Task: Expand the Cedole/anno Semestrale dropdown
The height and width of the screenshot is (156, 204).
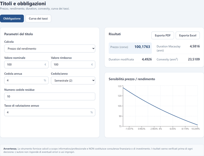Action: coord(73,80)
